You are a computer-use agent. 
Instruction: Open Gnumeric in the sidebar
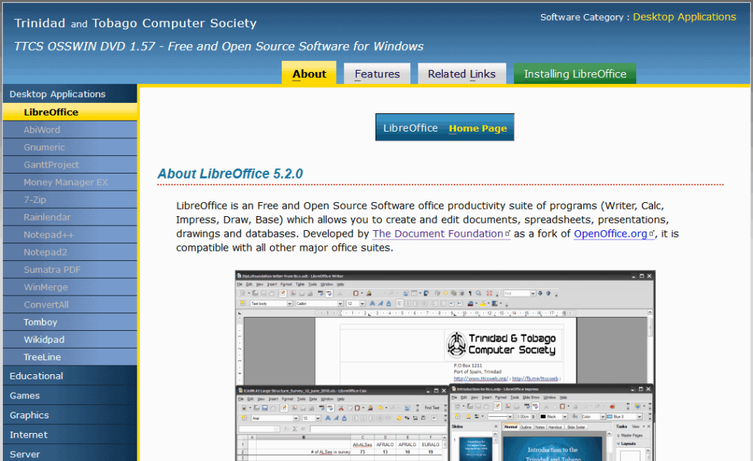70,147
